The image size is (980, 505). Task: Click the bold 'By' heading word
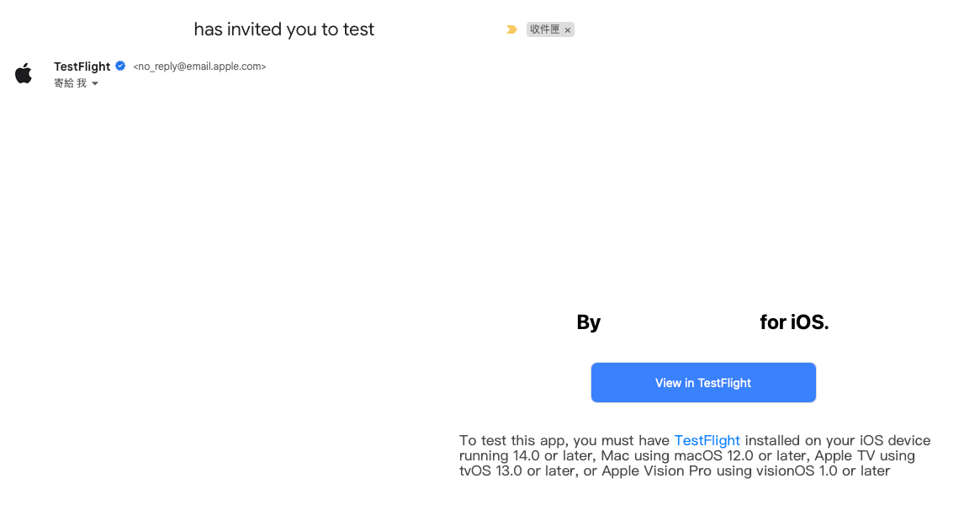pos(588,322)
